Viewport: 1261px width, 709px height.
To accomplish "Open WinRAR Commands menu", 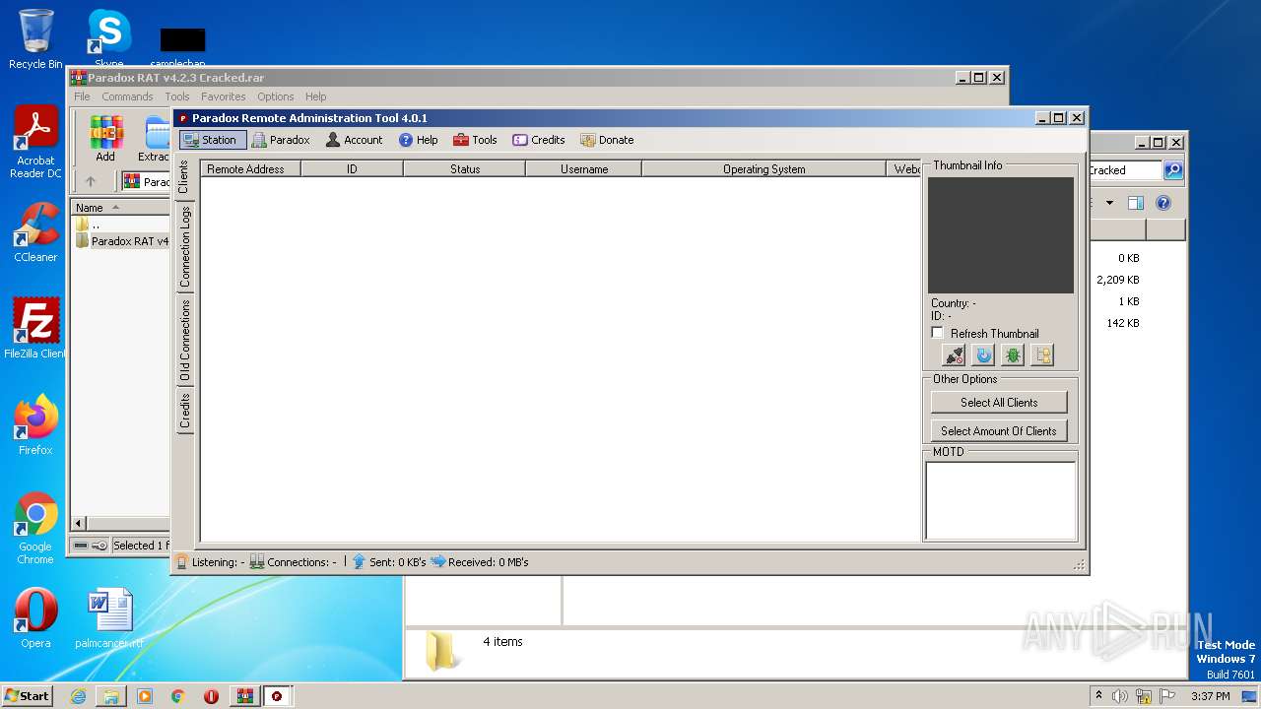I will tap(127, 97).
